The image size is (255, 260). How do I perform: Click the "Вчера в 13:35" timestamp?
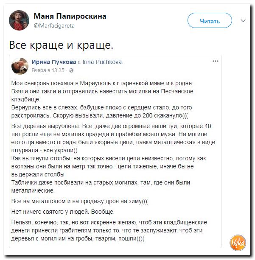[x=48, y=70]
